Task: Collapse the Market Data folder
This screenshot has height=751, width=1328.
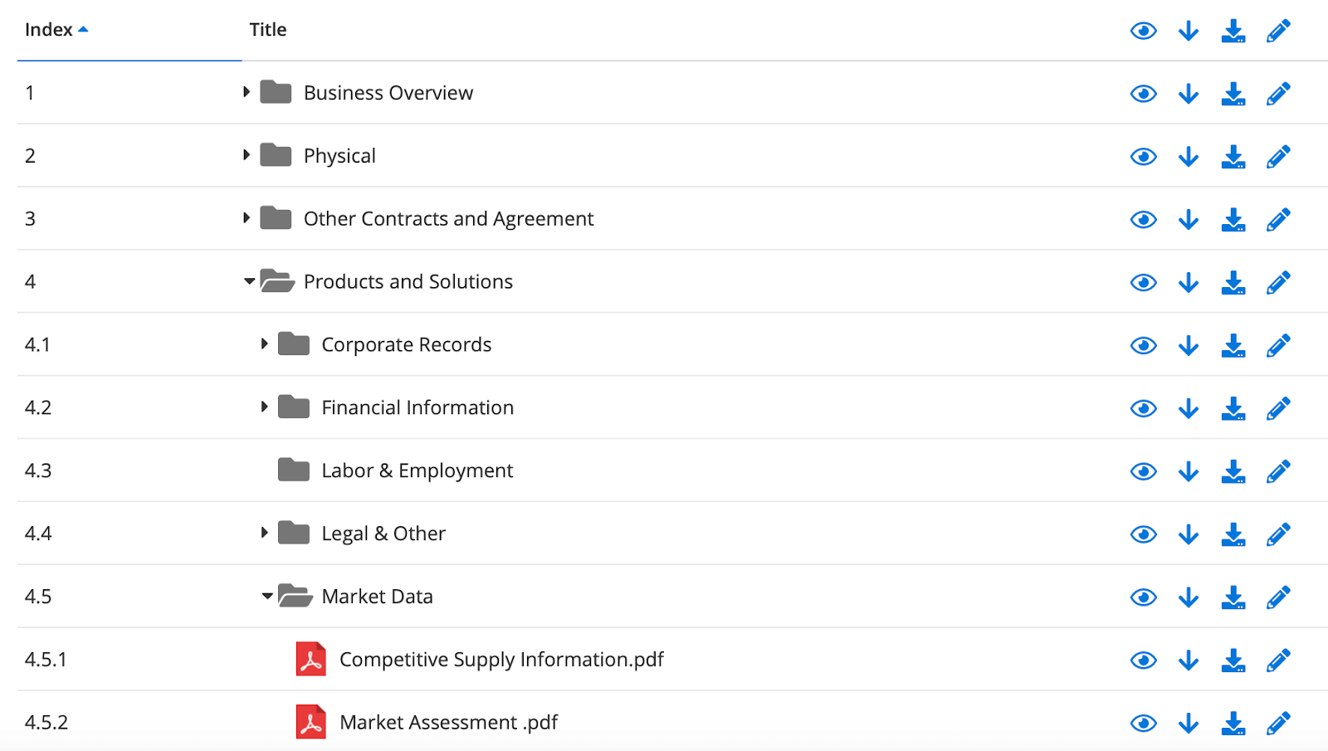Action: 266,597
